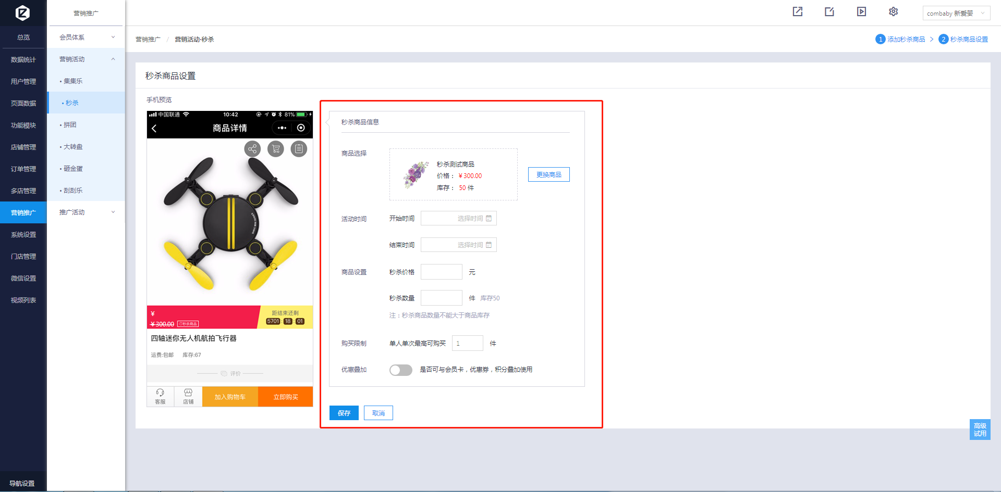Image resolution: width=1001 pixels, height=492 pixels.
Task: Click the settings gear icon in top bar
Action: tap(893, 11)
